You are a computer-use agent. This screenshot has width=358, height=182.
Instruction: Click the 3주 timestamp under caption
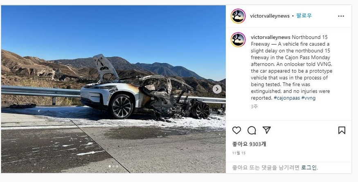click(254, 107)
